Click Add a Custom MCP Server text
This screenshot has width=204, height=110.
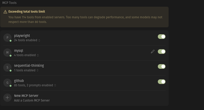pos(32,100)
